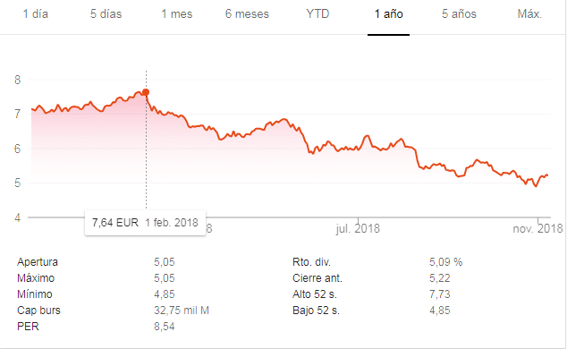Click the Rto. div. value 5,09 %
The image size is (567, 349).
pos(446,262)
